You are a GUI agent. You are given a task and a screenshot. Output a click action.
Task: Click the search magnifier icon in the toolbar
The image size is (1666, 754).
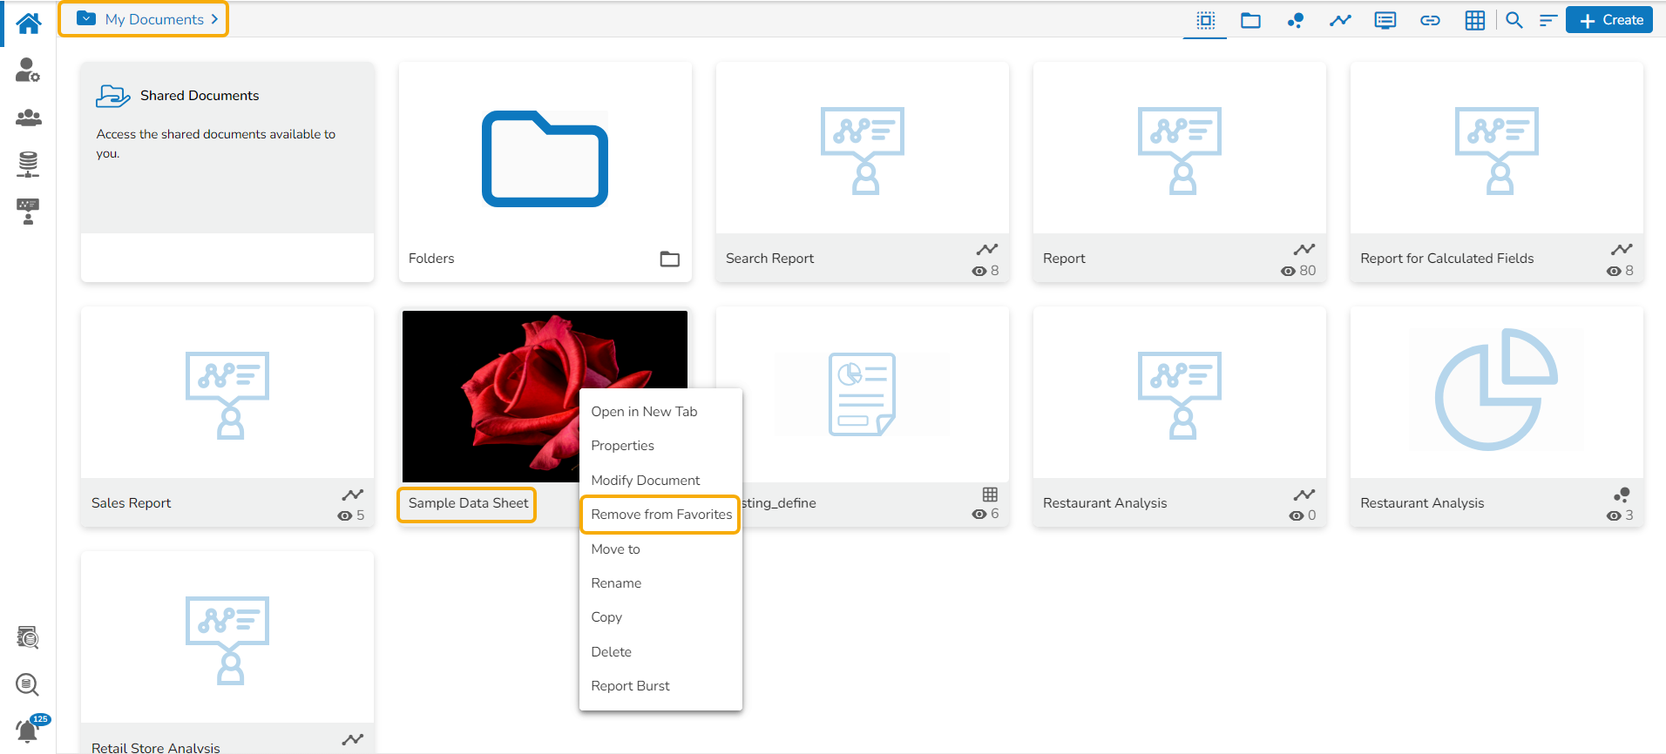pos(1514,20)
